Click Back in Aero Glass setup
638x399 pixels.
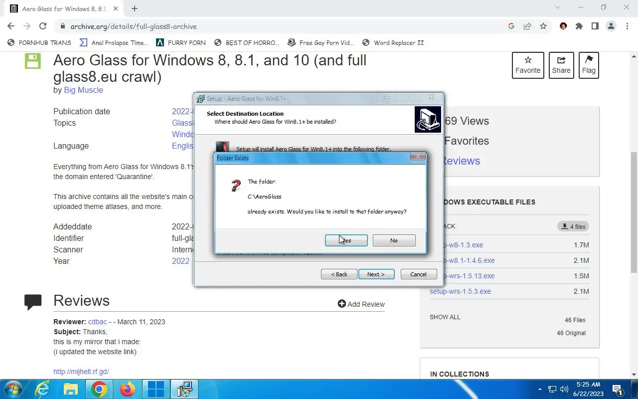click(x=339, y=274)
